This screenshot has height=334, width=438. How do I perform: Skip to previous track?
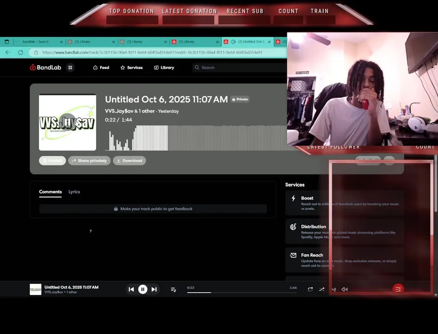pyautogui.click(x=131, y=289)
